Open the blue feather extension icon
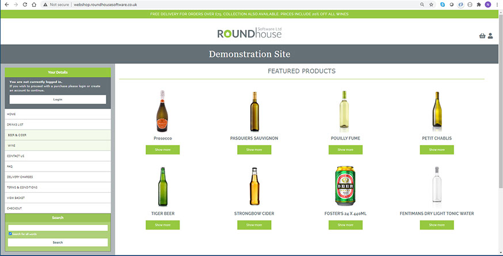Image resolution: width=503 pixels, height=256 pixels. pos(460,5)
